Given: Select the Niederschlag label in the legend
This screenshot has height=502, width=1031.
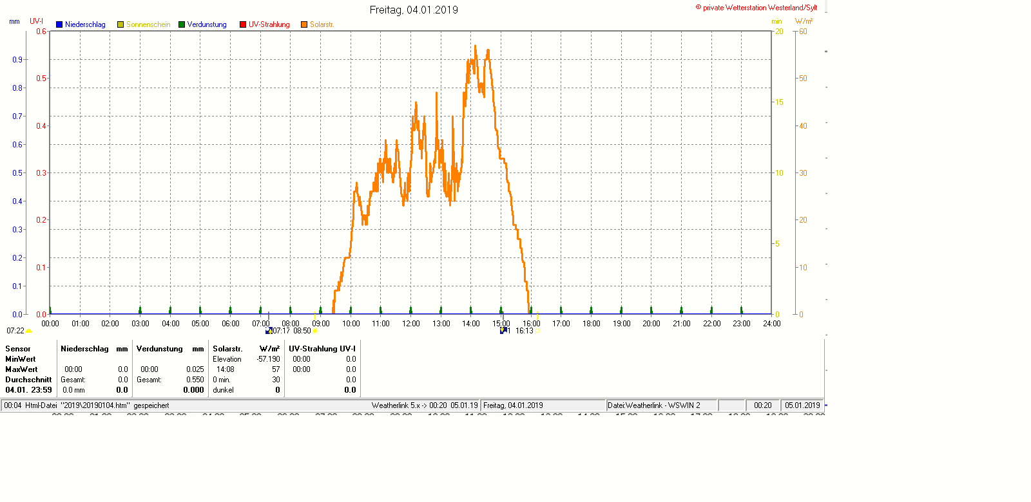Looking at the screenshot, I should coord(85,24).
